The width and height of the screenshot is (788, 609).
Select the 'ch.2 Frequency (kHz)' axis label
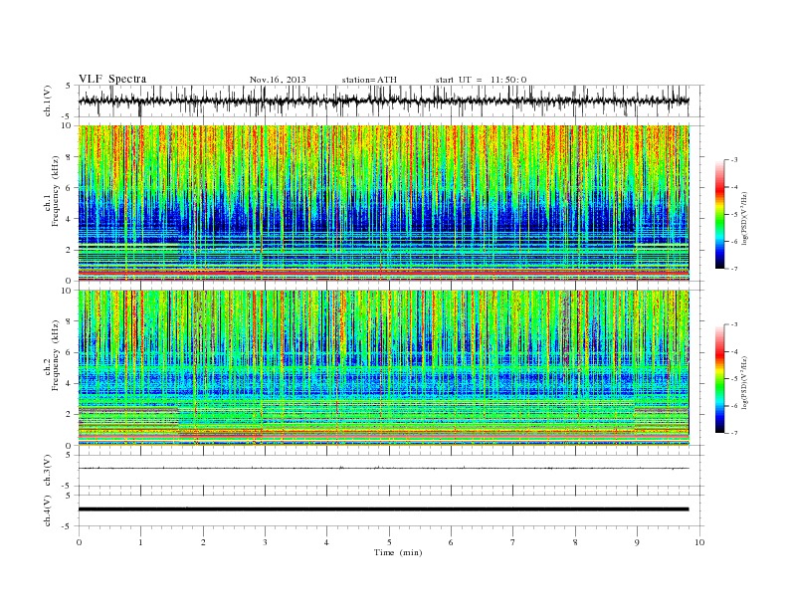(52, 354)
